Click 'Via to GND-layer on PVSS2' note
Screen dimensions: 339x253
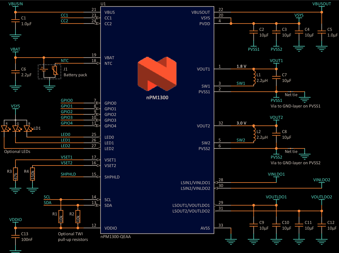(295, 163)
